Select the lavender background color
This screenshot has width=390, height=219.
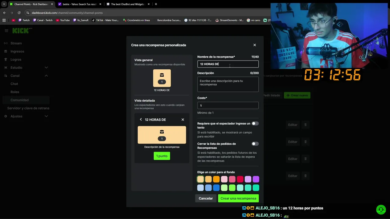point(248,179)
